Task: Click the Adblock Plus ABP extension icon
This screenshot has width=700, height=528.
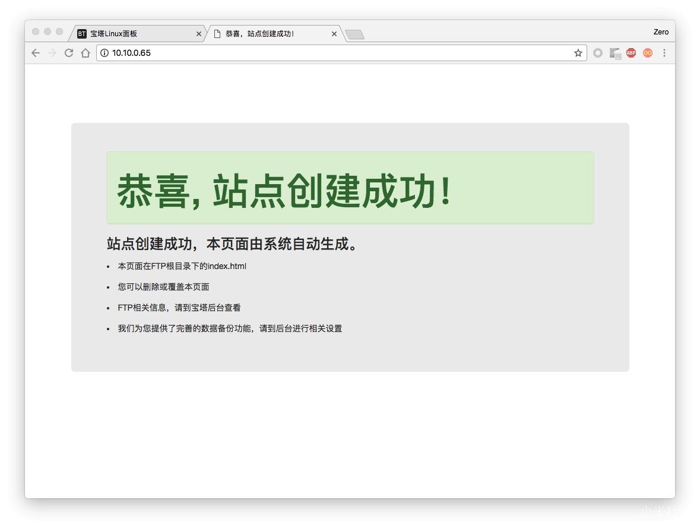Action: [x=631, y=53]
